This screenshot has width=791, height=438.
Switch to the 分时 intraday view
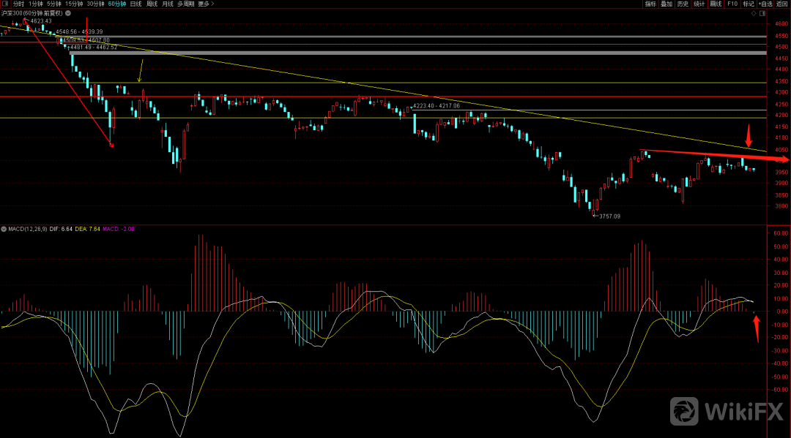click(18, 4)
